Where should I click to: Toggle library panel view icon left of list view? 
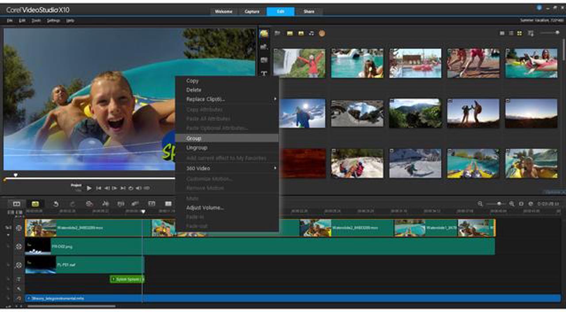(x=502, y=33)
